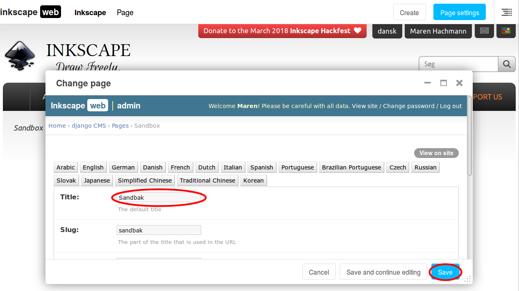Click the search magnifier button
This screenshot has height=291, width=519.
pyautogui.click(x=507, y=64)
